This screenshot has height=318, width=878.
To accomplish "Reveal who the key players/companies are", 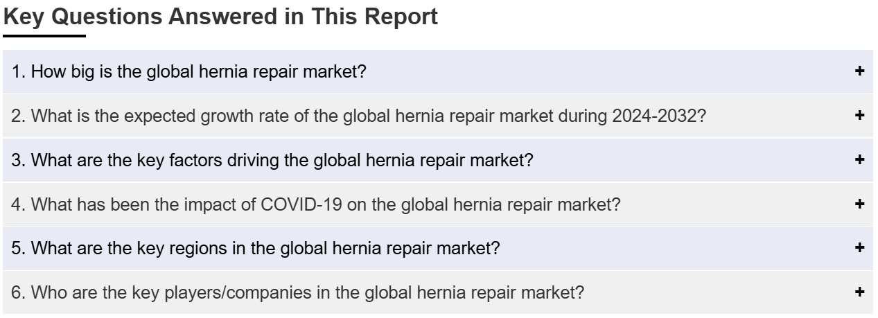I will click(x=439, y=292).
